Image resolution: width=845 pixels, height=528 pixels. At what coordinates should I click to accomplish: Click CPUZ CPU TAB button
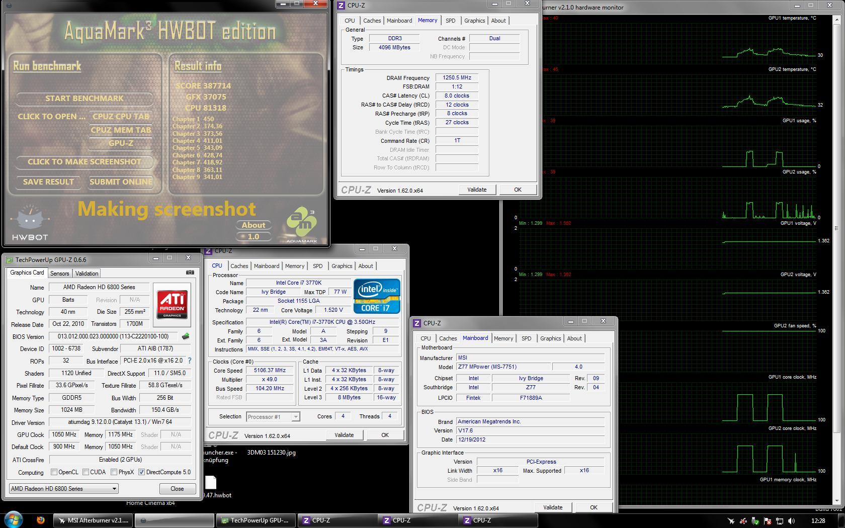click(121, 116)
